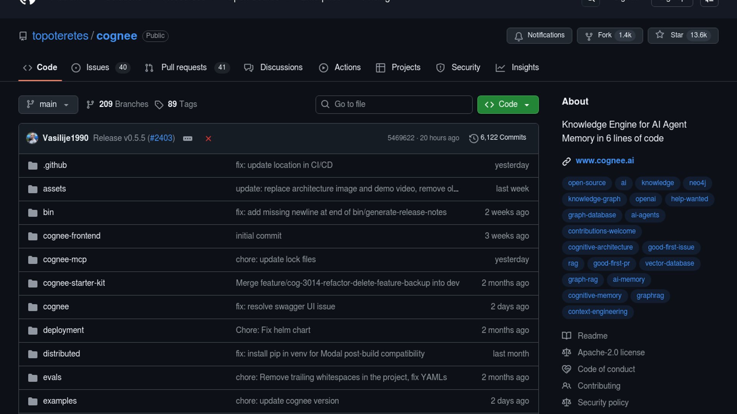This screenshot has width=737, height=414.
Task: Click the tags icon showing 89 Tags
Action: (159, 104)
